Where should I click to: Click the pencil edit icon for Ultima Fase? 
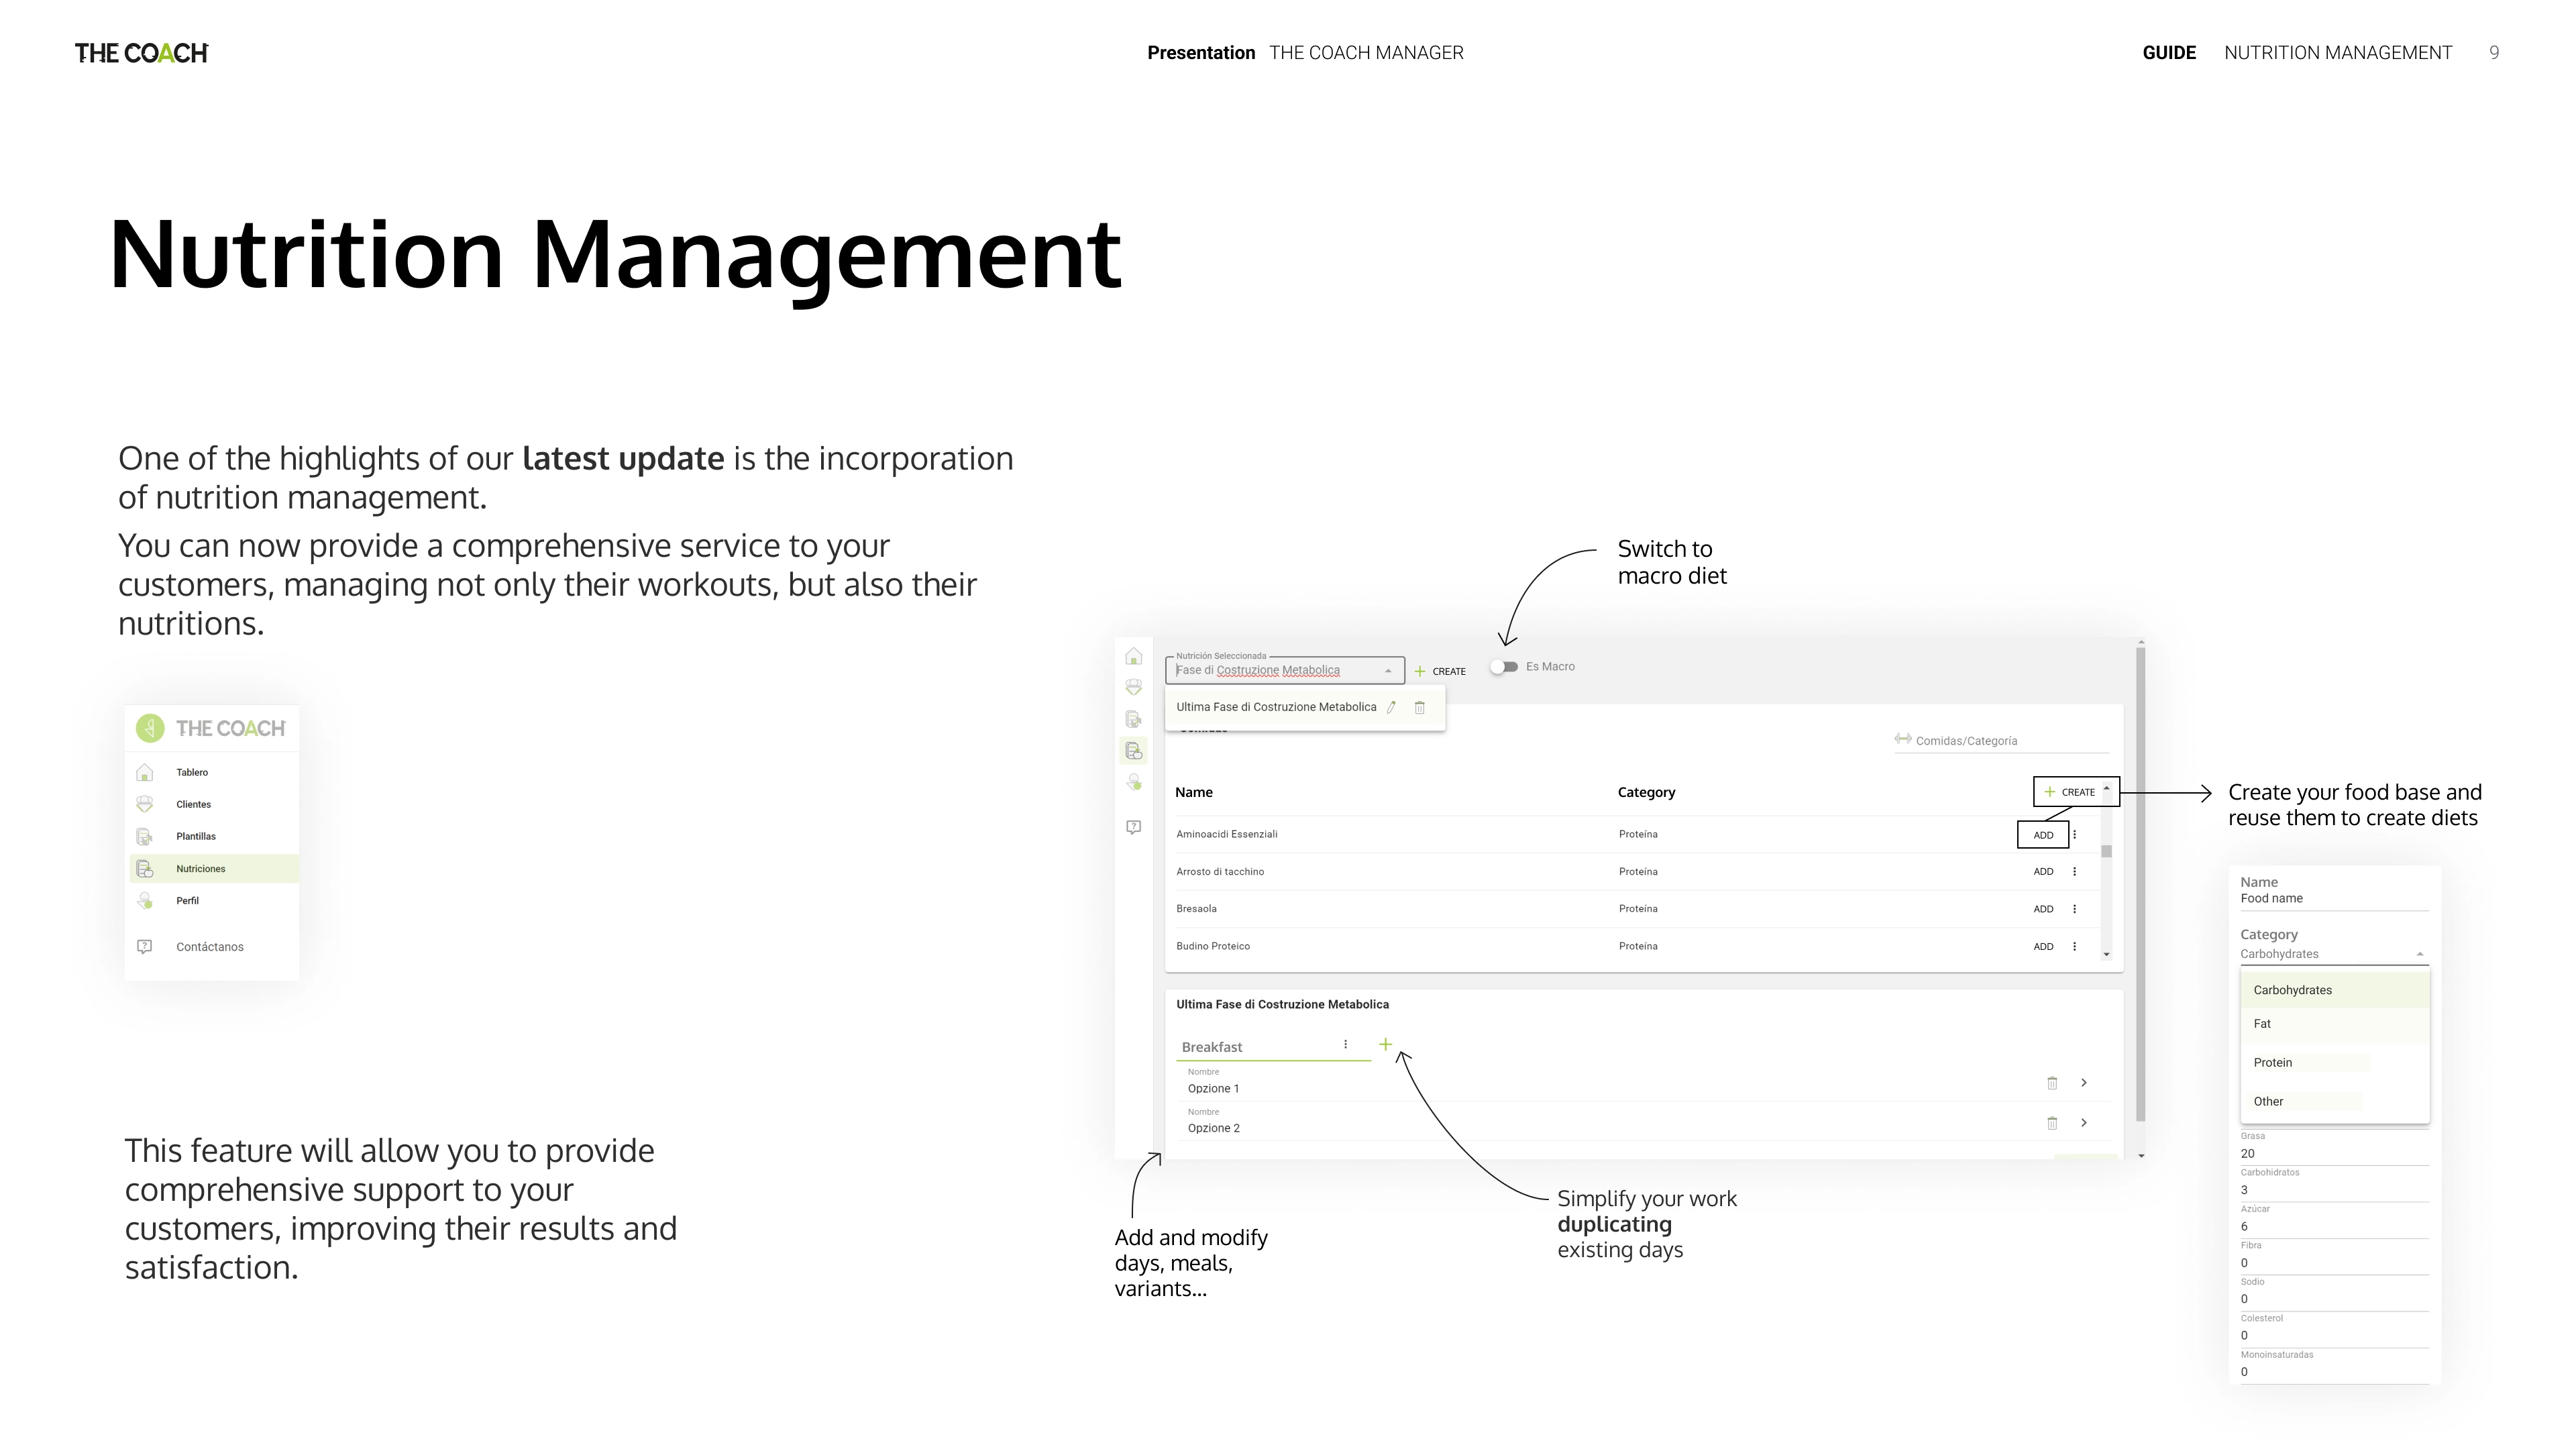(x=1391, y=707)
